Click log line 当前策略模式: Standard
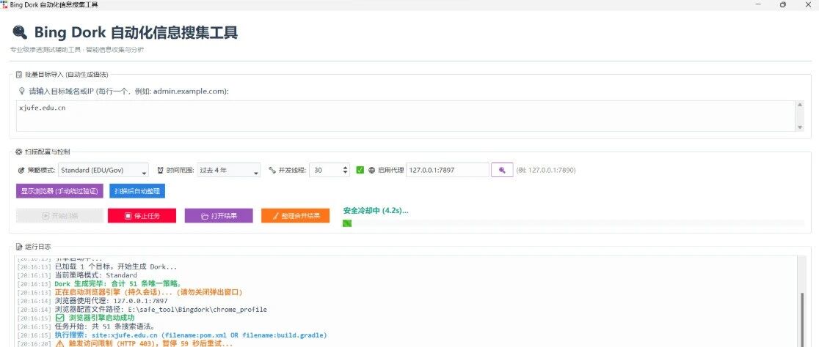 pyautogui.click(x=96, y=275)
